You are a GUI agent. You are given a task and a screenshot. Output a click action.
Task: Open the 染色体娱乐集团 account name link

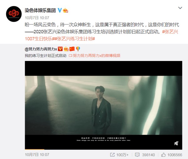[40, 10]
